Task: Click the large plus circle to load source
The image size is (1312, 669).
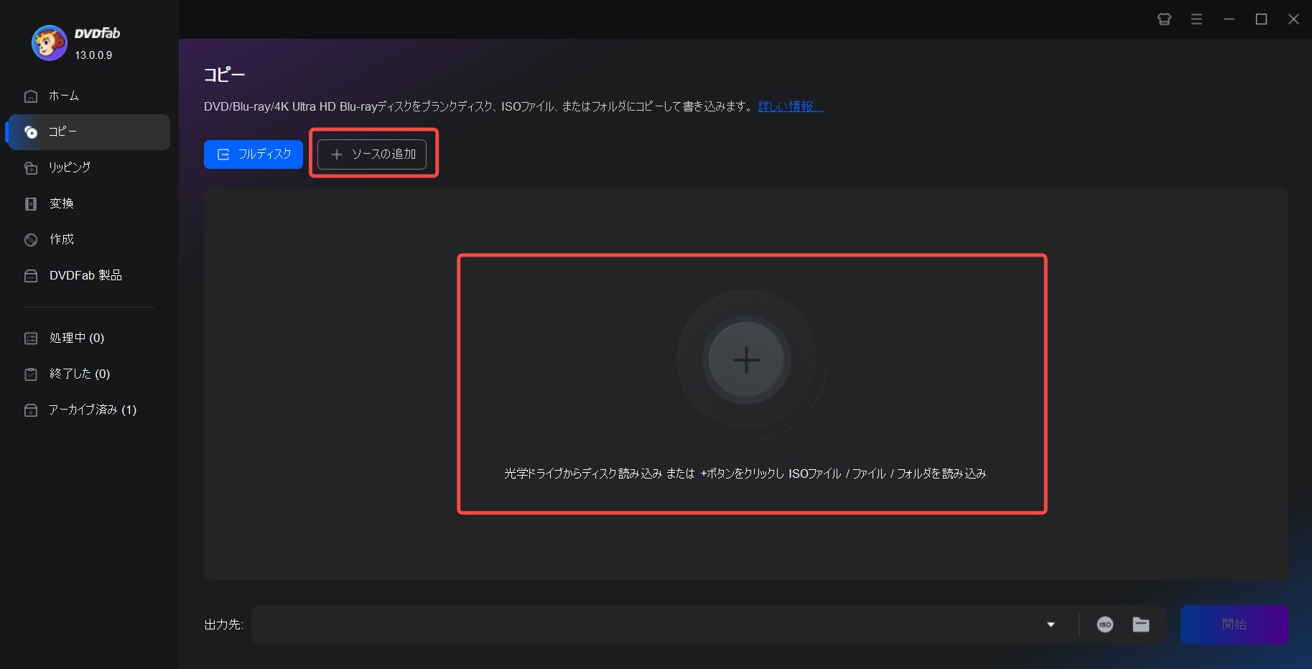Action: 746,360
